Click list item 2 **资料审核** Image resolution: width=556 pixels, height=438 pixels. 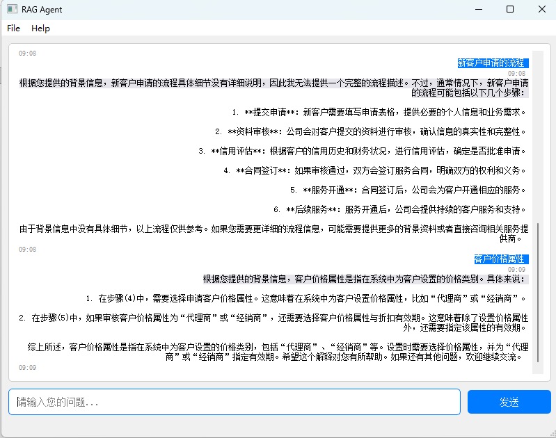click(x=370, y=132)
